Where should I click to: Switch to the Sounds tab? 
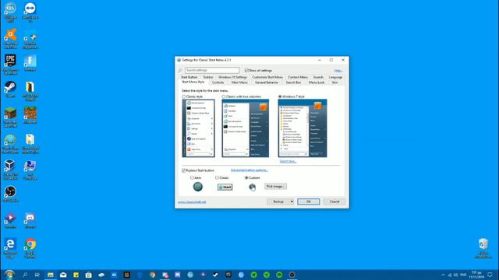[x=318, y=77]
